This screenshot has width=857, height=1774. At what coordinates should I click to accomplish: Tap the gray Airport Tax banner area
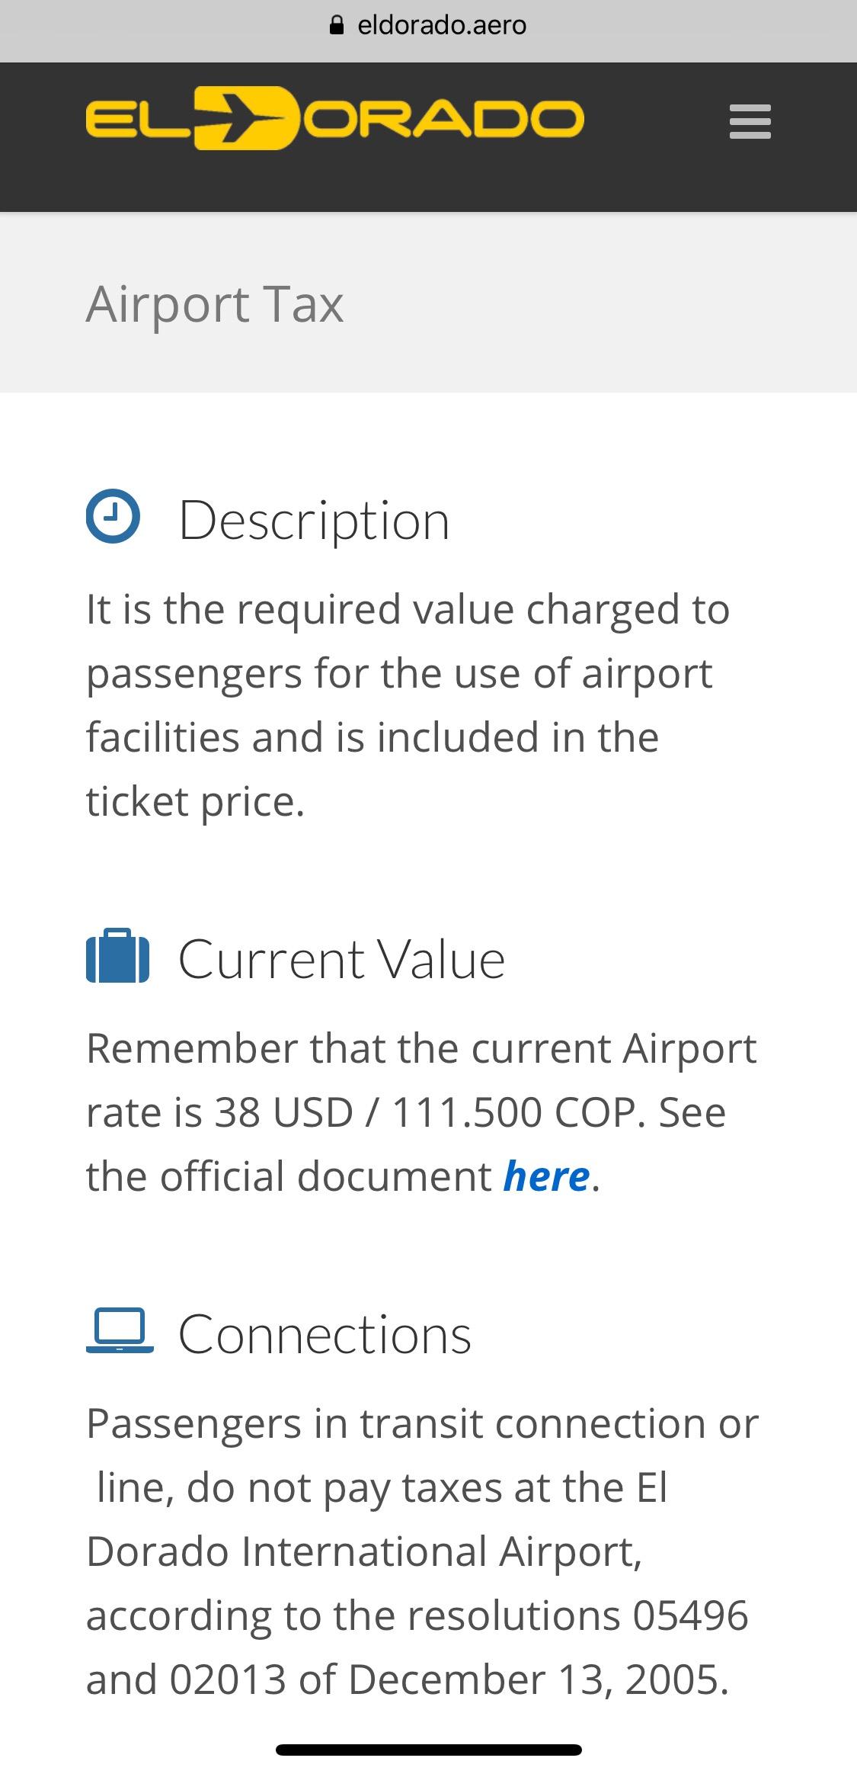point(428,303)
